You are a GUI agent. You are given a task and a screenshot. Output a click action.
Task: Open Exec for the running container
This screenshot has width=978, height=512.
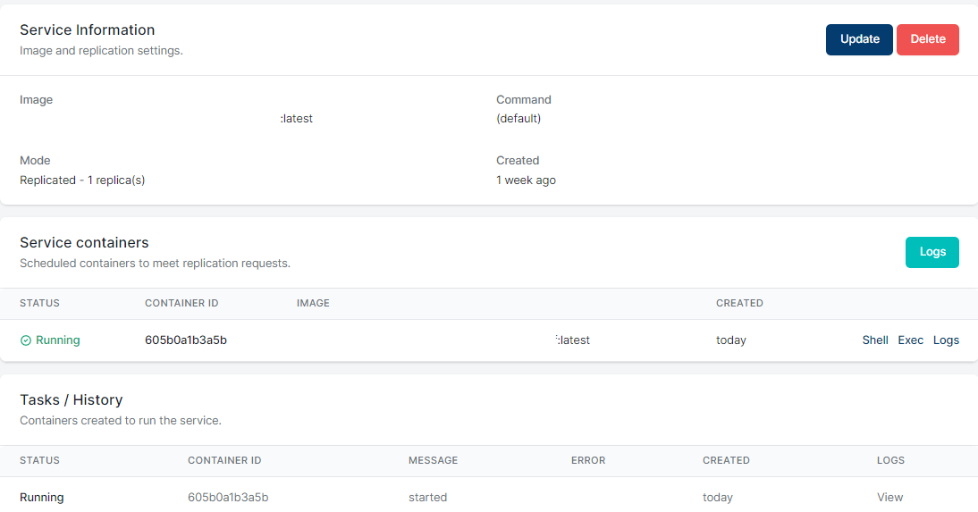click(x=910, y=340)
